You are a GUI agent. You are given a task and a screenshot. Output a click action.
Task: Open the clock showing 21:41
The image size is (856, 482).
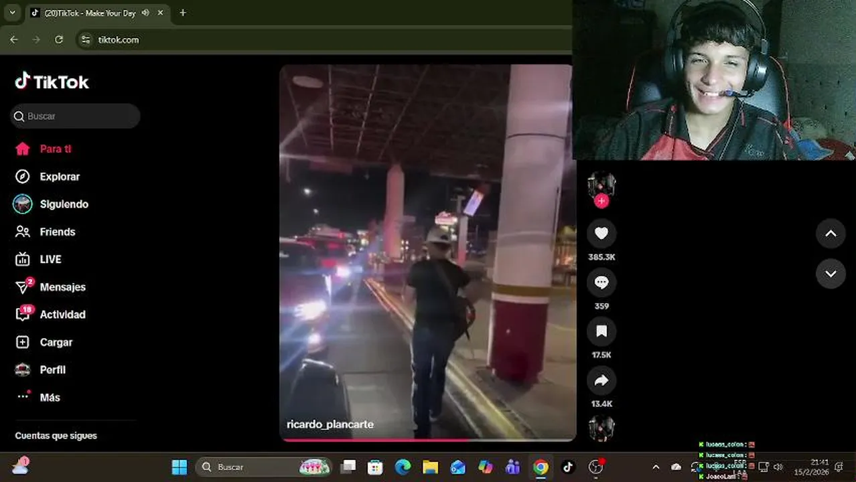[x=812, y=467]
